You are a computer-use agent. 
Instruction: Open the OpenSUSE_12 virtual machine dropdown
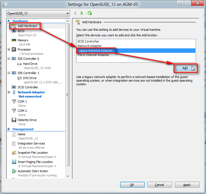pyautogui.click(x=38, y=13)
